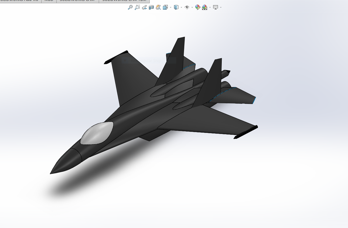Screen dimensions: 348x228
Task: Open the SOLIDWORKS CAM tab
Action: 78,1
